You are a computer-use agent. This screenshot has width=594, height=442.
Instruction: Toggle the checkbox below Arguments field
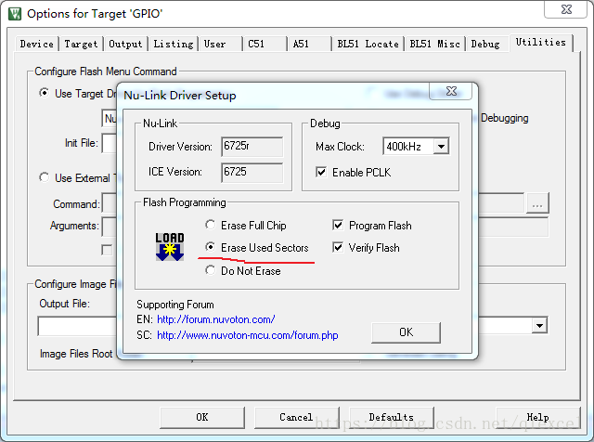pyautogui.click(x=108, y=250)
